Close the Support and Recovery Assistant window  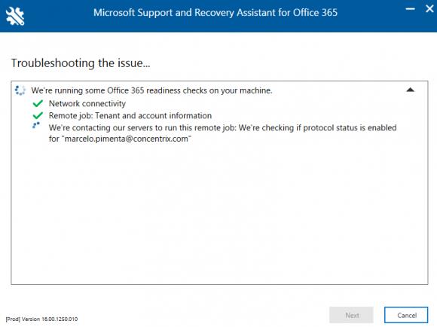coord(429,9)
